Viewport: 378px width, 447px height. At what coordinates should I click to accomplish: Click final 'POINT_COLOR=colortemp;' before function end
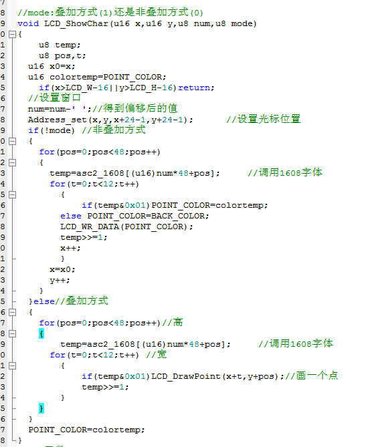pyautogui.click(x=86, y=430)
